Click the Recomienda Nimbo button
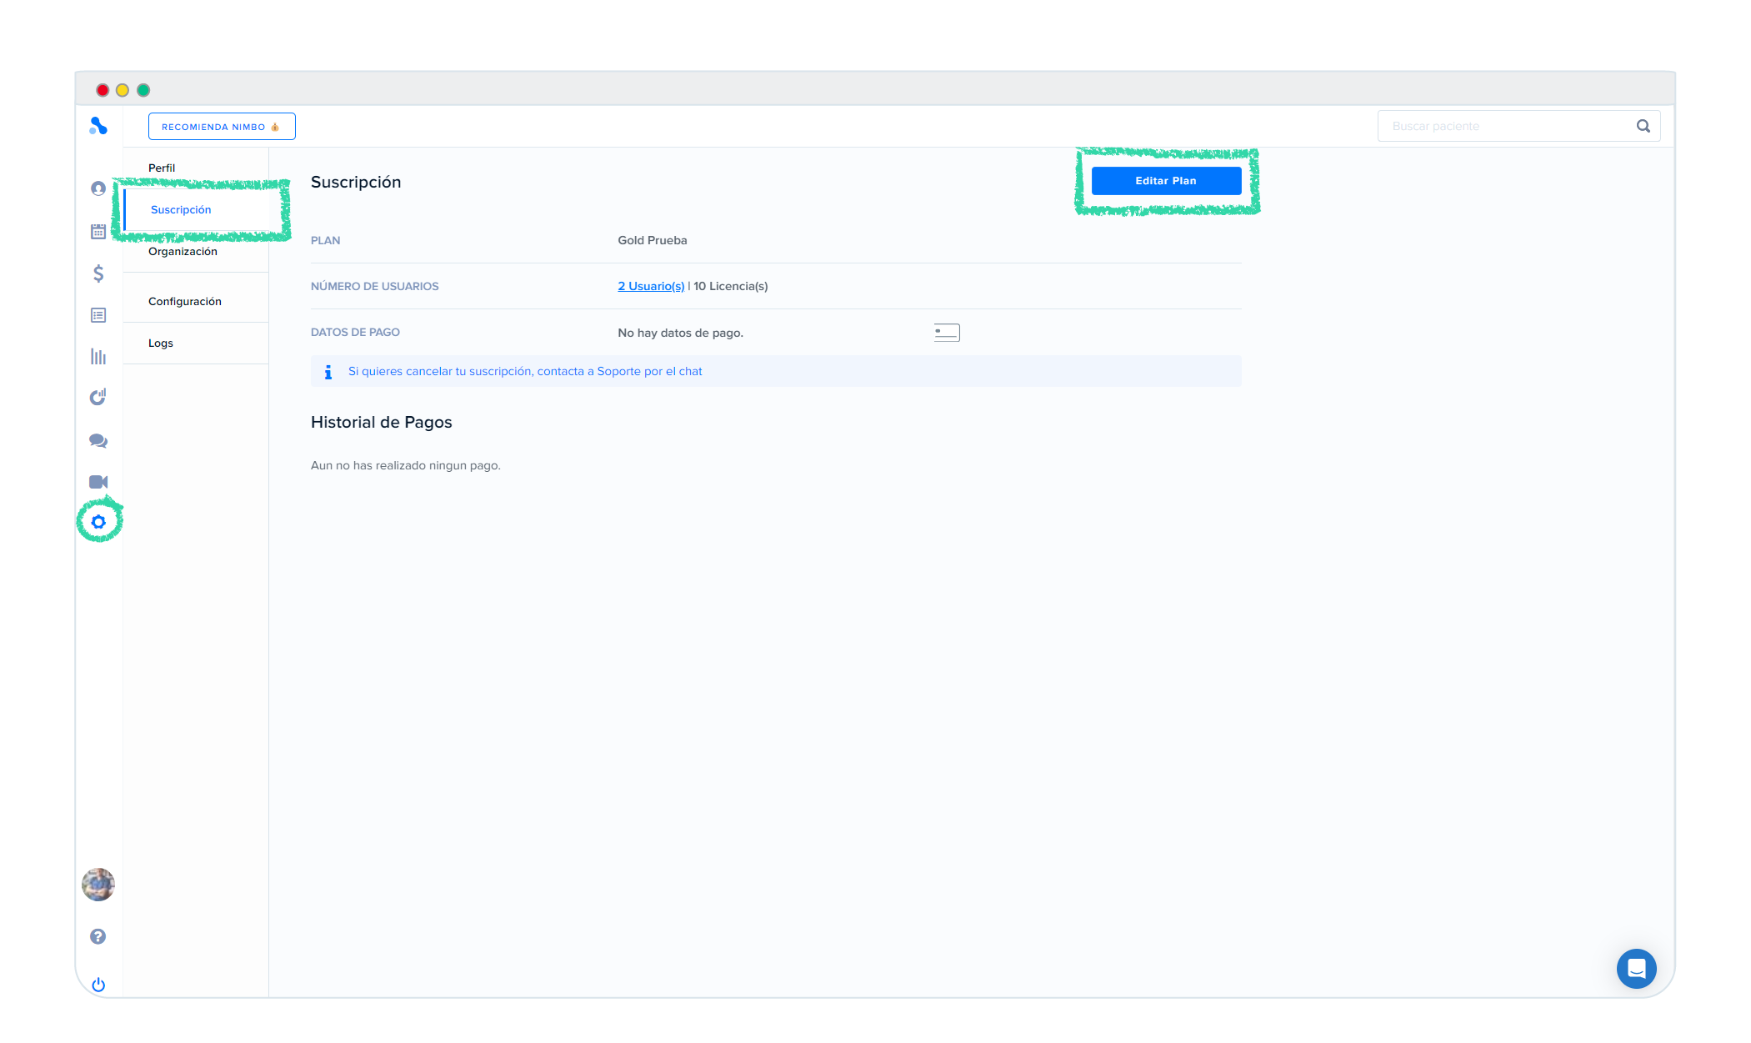1751x1043 pixels. [x=222, y=127]
